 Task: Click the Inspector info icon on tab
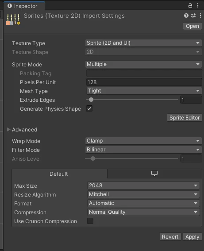pos(10,6)
